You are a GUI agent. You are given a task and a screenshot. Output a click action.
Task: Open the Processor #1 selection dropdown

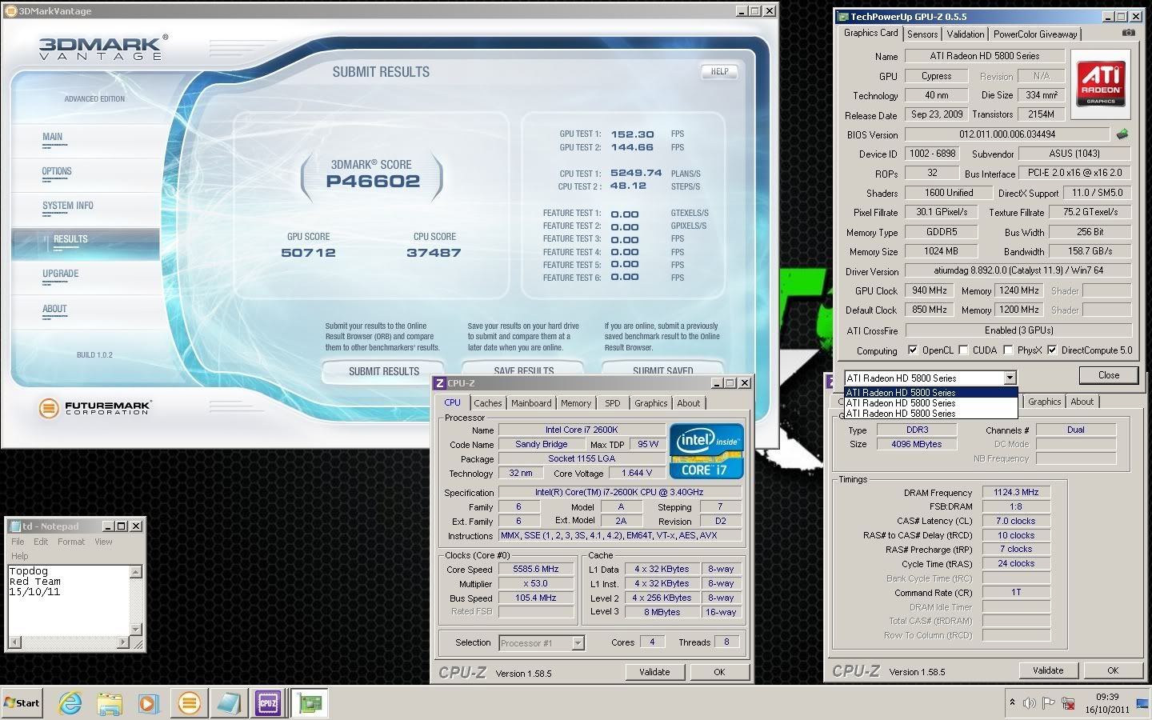click(578, 642)
